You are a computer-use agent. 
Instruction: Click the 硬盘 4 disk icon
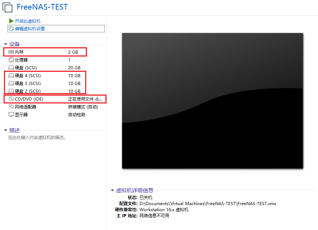click(11, 76)
